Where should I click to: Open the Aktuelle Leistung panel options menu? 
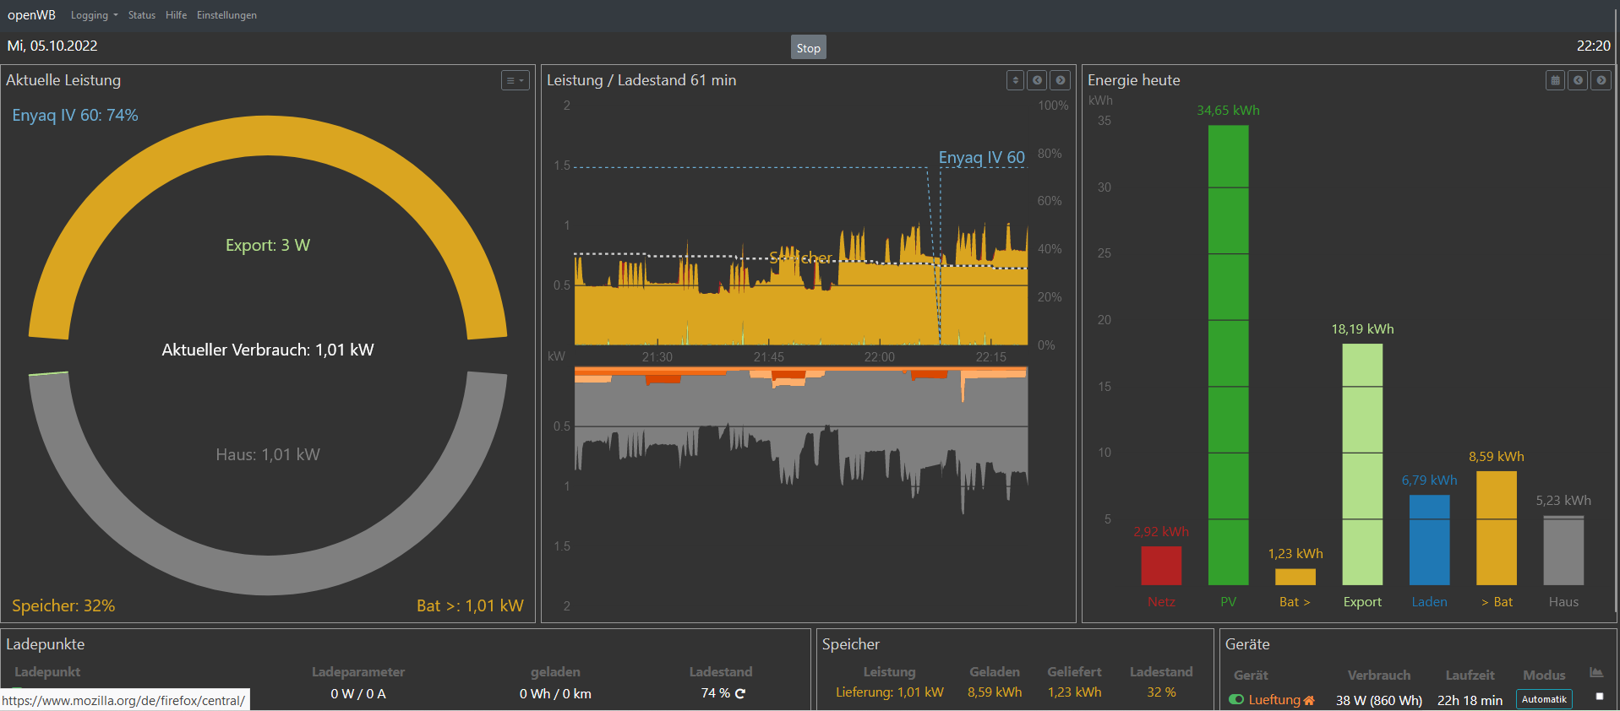click(x=515, y=80)
